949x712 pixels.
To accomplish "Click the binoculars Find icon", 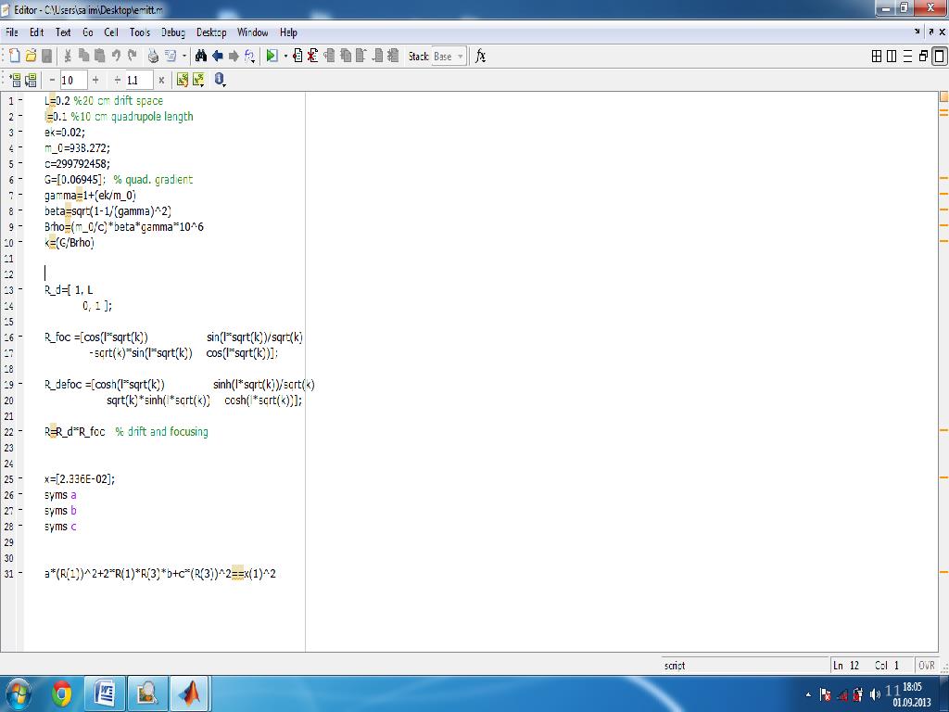I will pyautogui.click(x=201, y=57).
